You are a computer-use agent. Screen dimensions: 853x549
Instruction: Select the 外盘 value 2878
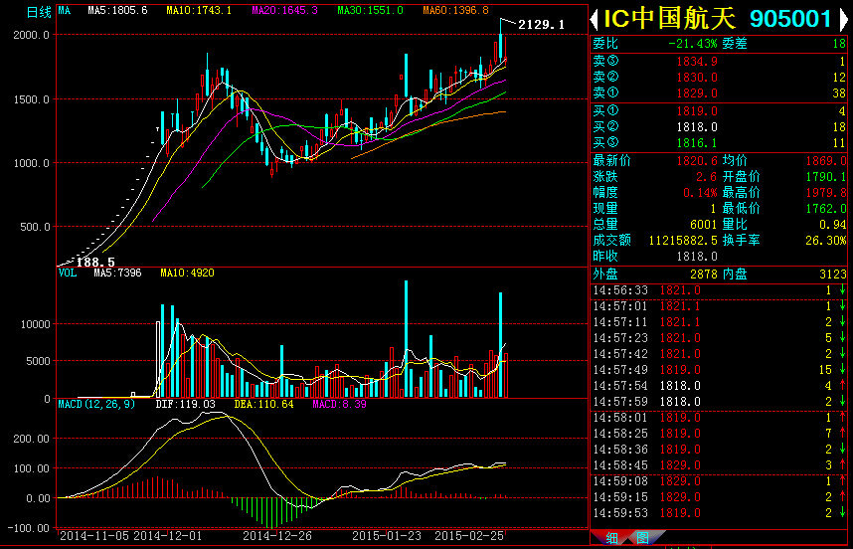pyautogui.click(x=704, y=274)
